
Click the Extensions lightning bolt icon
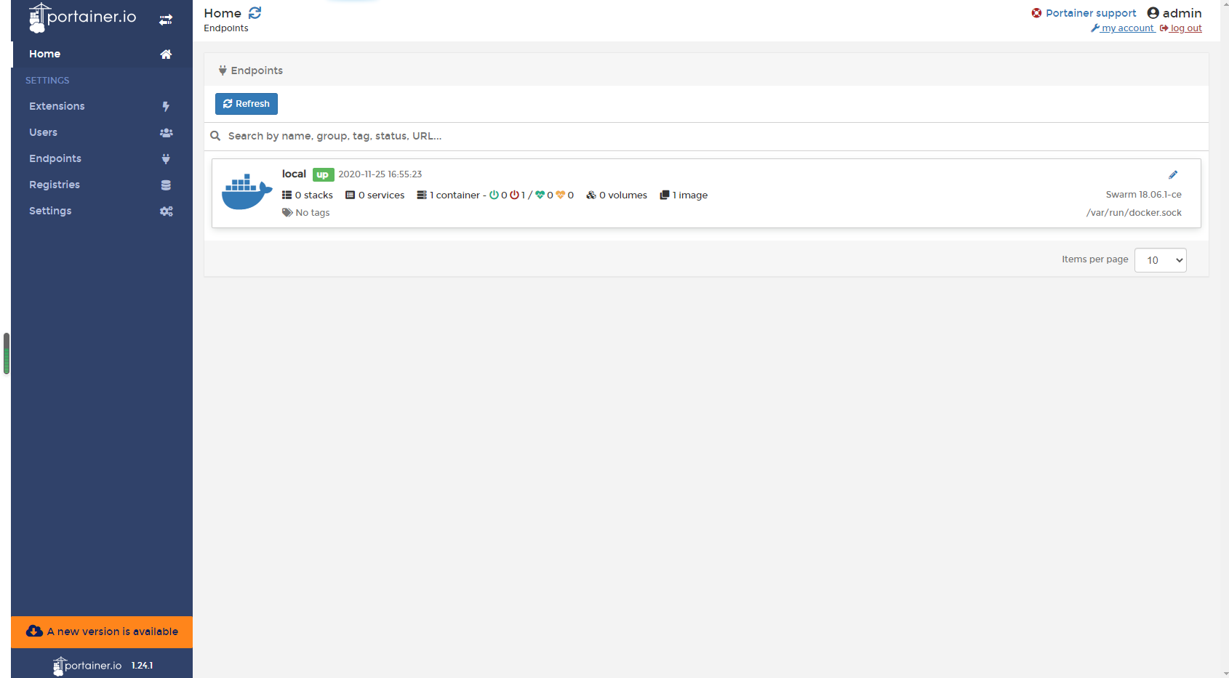[166, 107]
